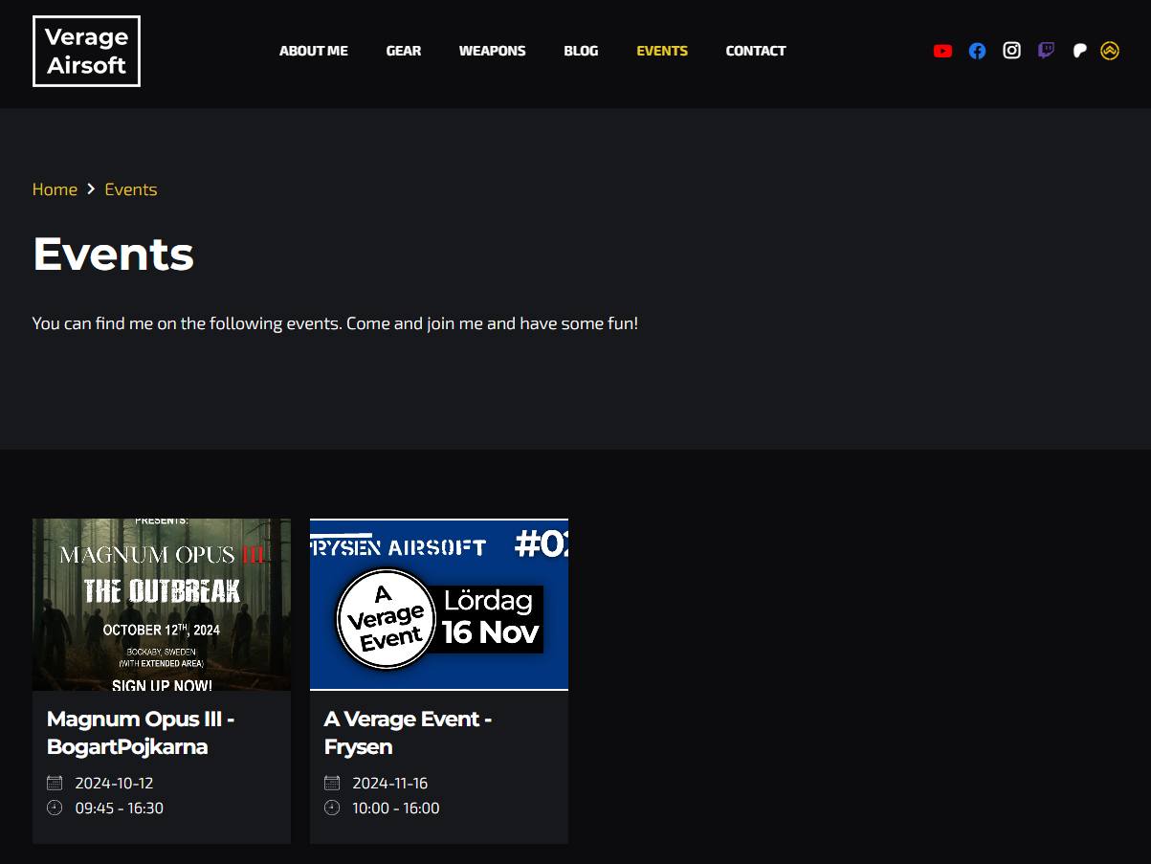Click the yellow circular double-chevron icon

pyautogui.click(x=1110, y=51)
